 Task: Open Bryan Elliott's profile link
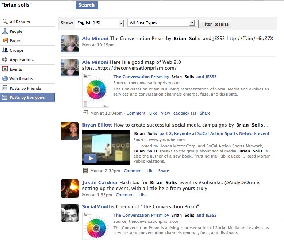tap(97, 125)
